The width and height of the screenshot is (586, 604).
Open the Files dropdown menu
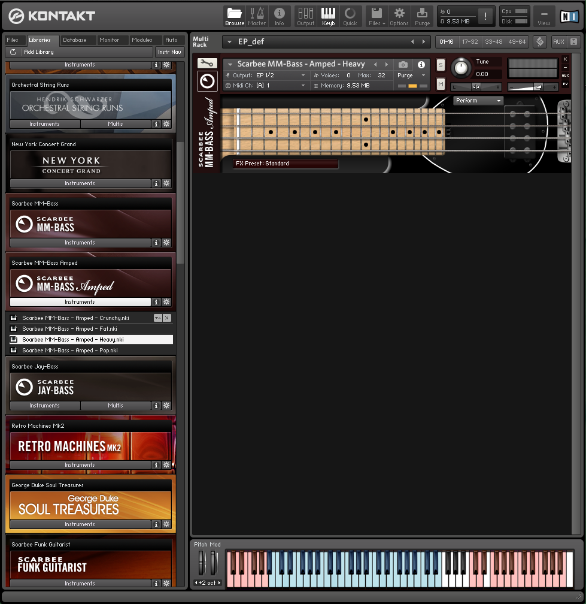(x=377, y=17)
